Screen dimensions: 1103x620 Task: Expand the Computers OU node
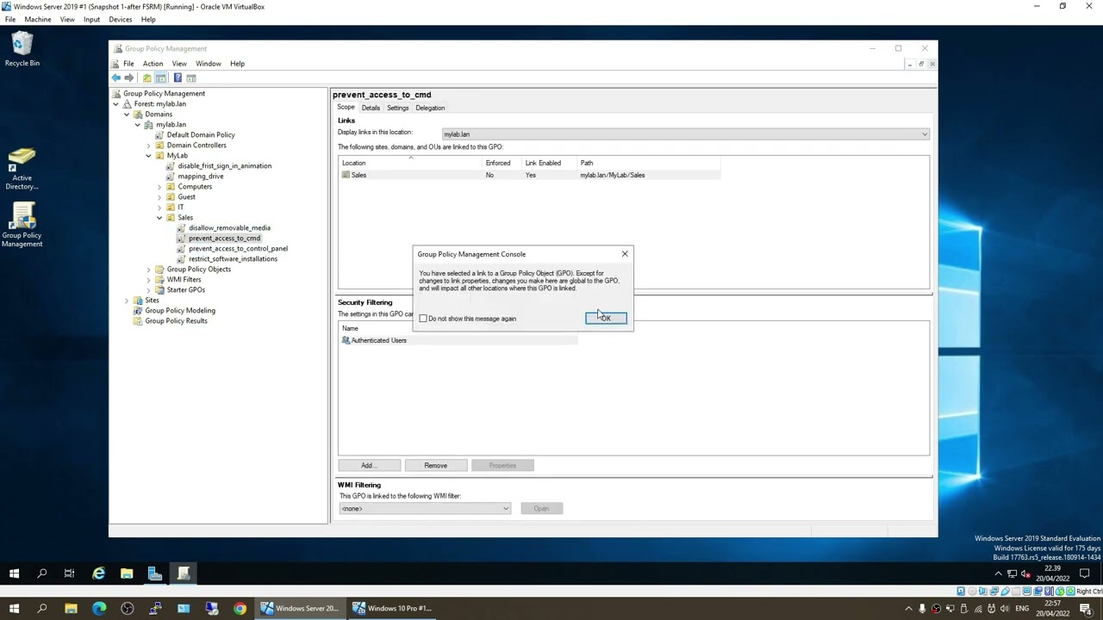pos(159,187)
